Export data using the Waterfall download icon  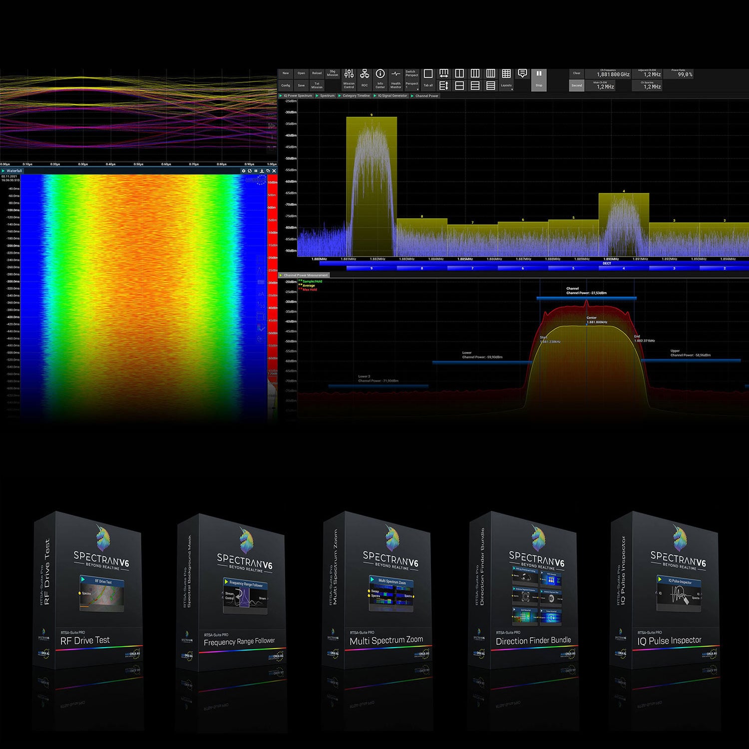tap(262, 171)
